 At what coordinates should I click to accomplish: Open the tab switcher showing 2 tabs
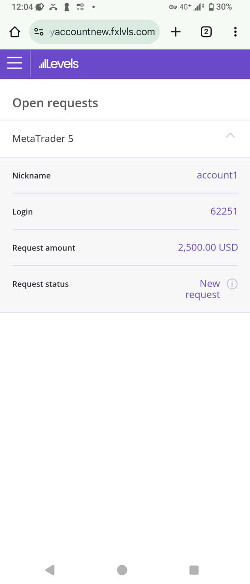pos(206,31)
